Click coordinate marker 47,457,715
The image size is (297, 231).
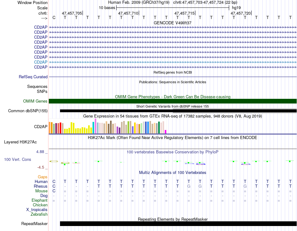point(184,13)
